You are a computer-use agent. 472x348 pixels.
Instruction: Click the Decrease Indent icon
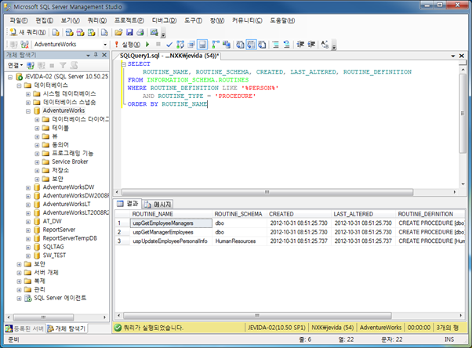click(x=300, y=45)
